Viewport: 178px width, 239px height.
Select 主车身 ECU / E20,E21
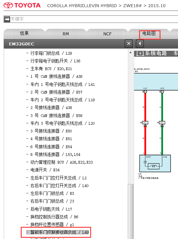pyautogui.click(x=51, y=69)
